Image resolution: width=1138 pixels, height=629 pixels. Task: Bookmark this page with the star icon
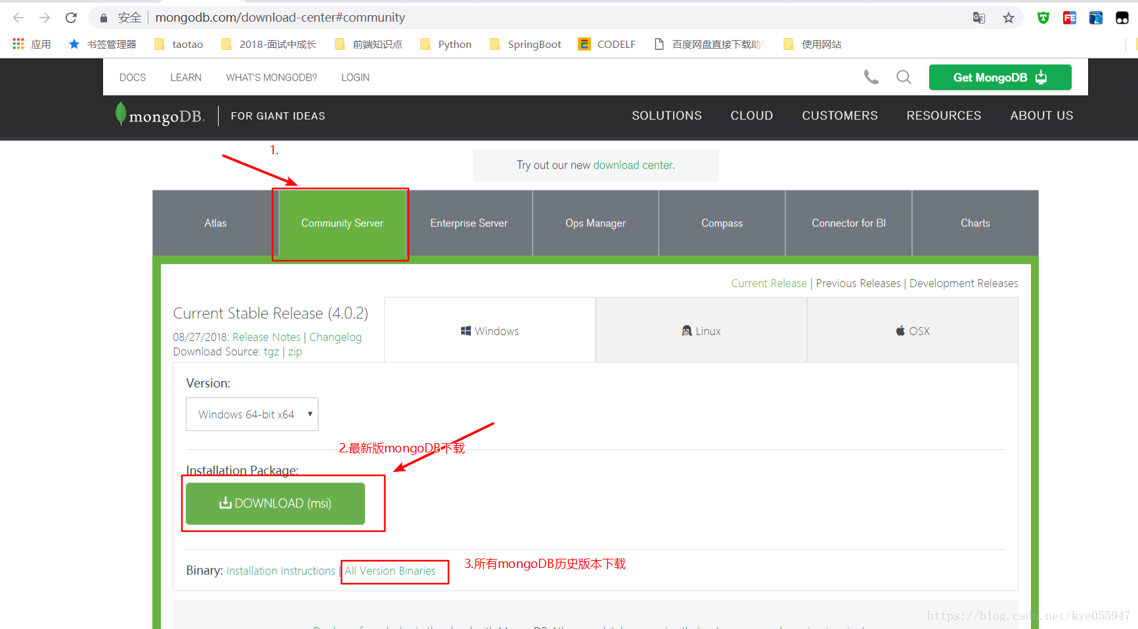[x=1009, y=18]
